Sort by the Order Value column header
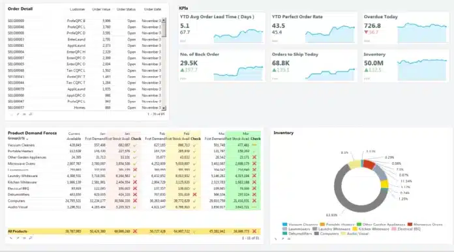The width and height of the screenshot is (454, 252). pos(101,9)
